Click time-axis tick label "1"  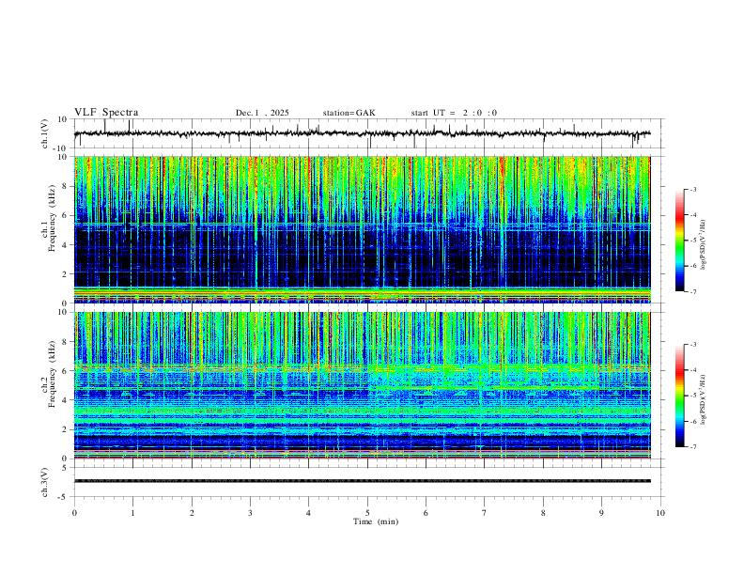coord(132,513)
